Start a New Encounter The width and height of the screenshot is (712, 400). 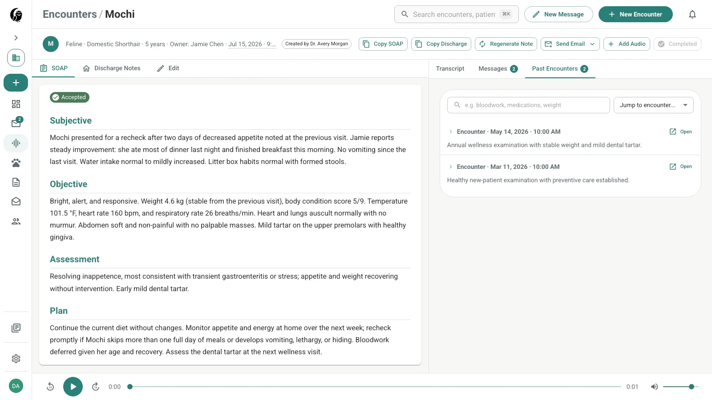point(635,14)
